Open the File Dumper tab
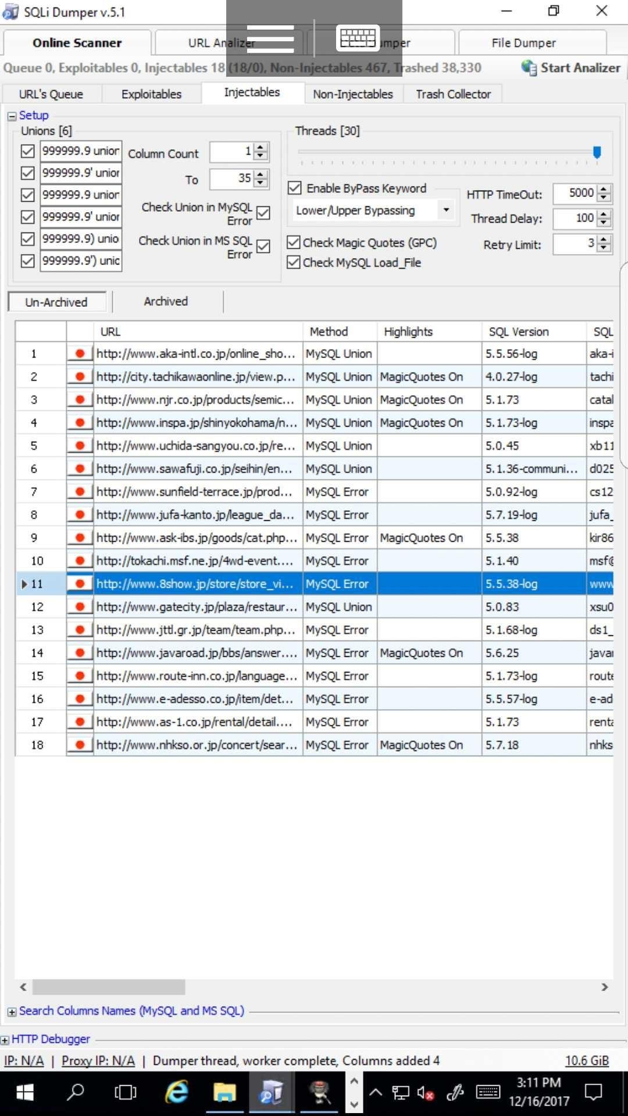 (523, 43)
